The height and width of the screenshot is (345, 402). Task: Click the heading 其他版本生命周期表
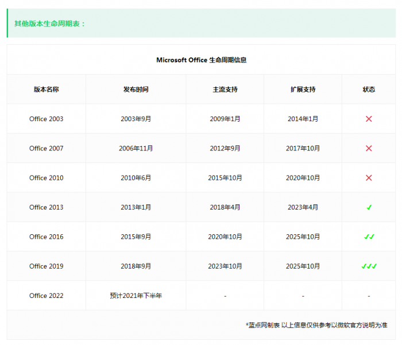(x=49, y=24)
